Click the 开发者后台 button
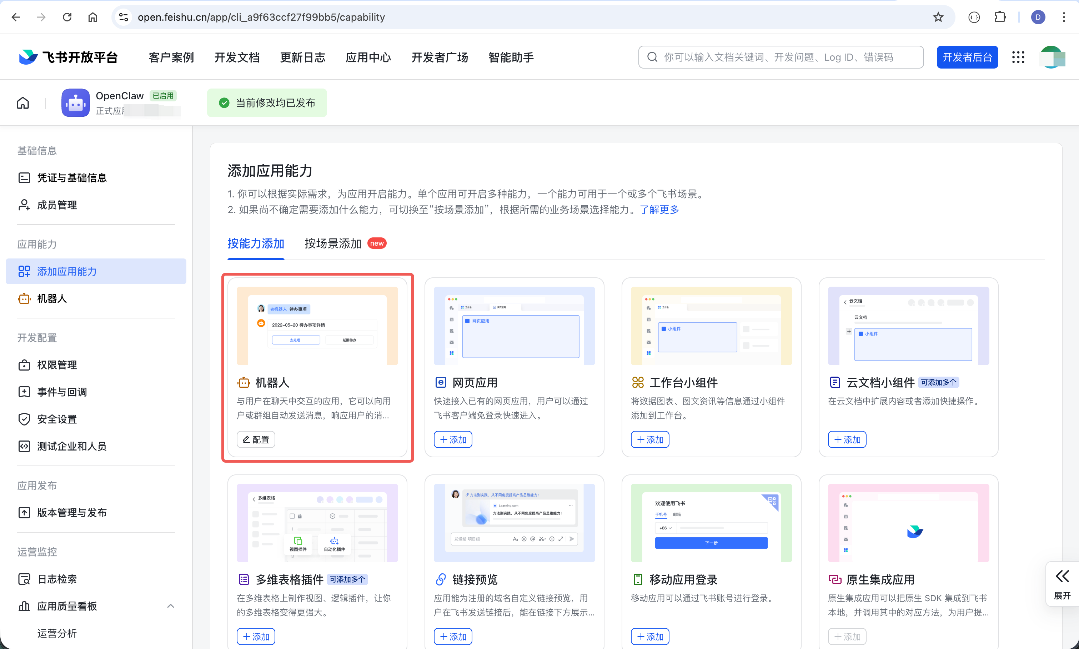The image size is (1079, 649). [967, 57]
